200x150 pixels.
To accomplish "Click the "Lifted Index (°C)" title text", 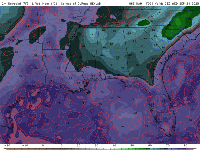I will 44,4.
